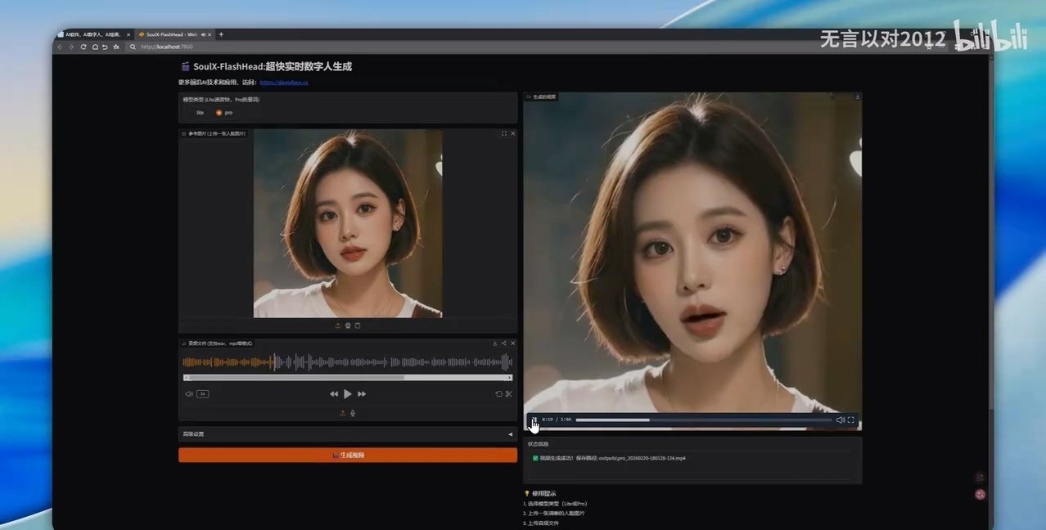Download the audio file icon
The image size is (1046, 530).
click(494, 344)
